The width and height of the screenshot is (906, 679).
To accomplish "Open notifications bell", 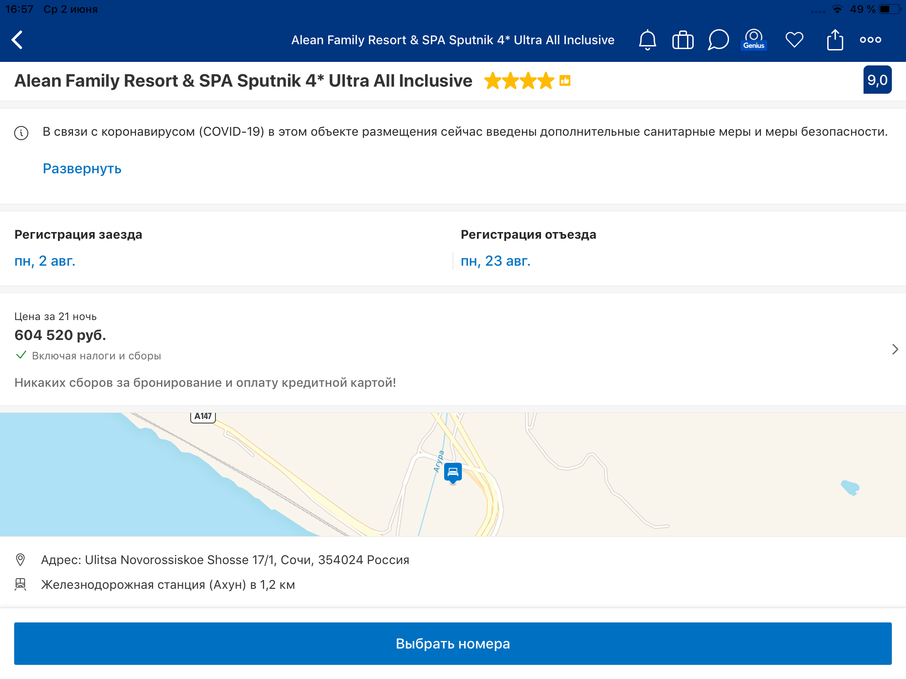I will (647, 40).
